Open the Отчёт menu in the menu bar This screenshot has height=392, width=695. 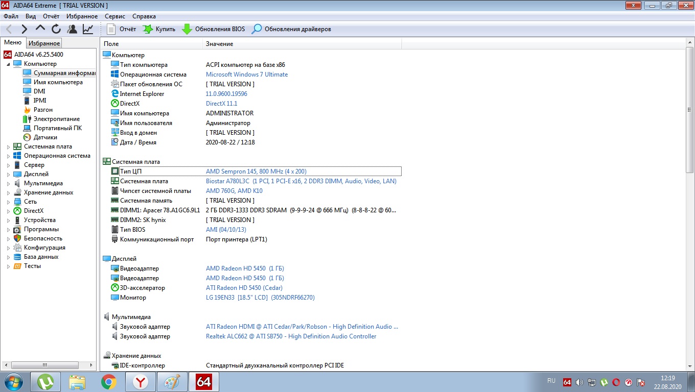pyautogui.click(x=51, y=16)
